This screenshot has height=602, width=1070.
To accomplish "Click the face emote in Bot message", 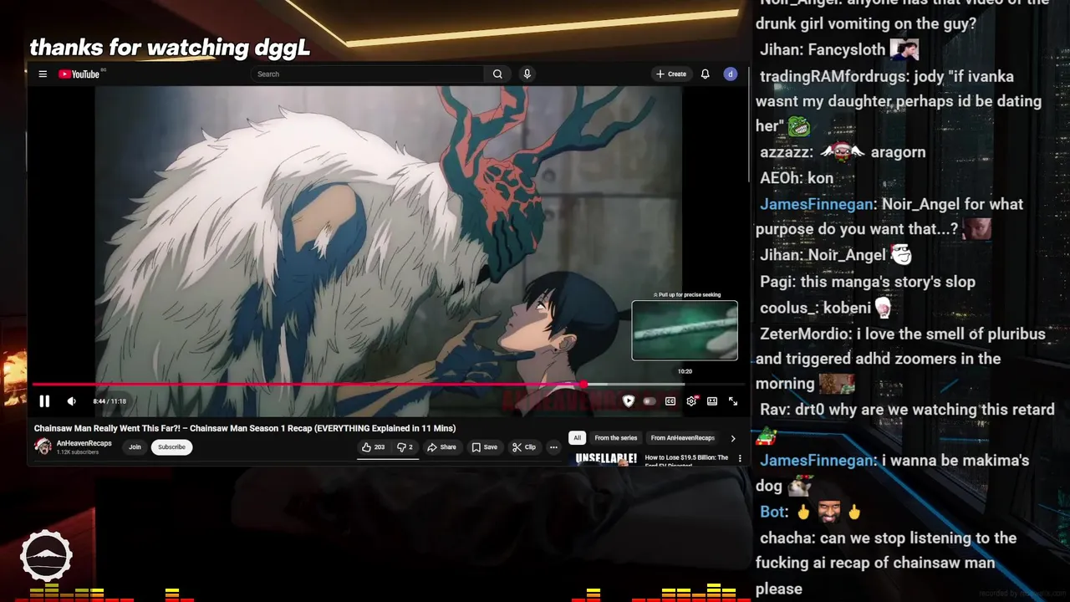I will coord(828,512).
